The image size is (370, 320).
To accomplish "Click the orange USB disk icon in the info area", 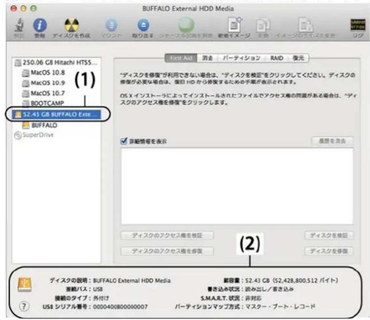I will (x=25, y=285).
